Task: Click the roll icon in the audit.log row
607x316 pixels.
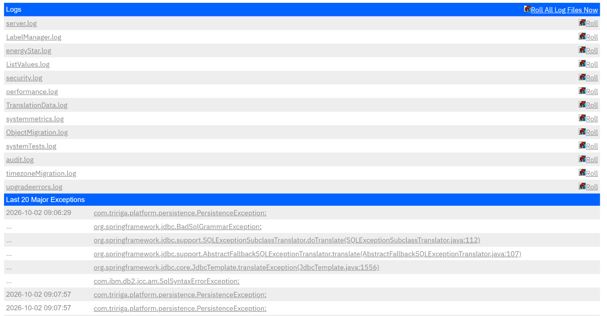Action: click(582, 159)
